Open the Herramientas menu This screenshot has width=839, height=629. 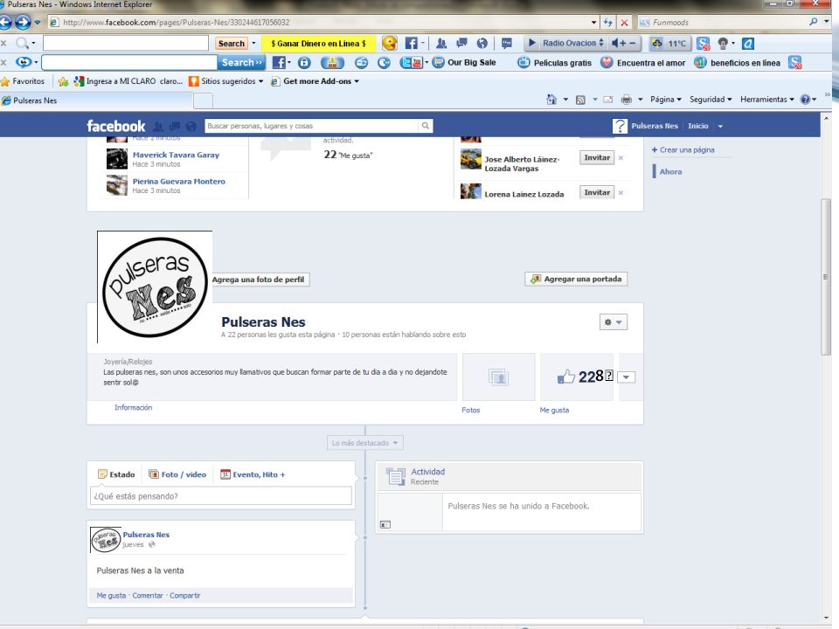(x=767, y=100)
